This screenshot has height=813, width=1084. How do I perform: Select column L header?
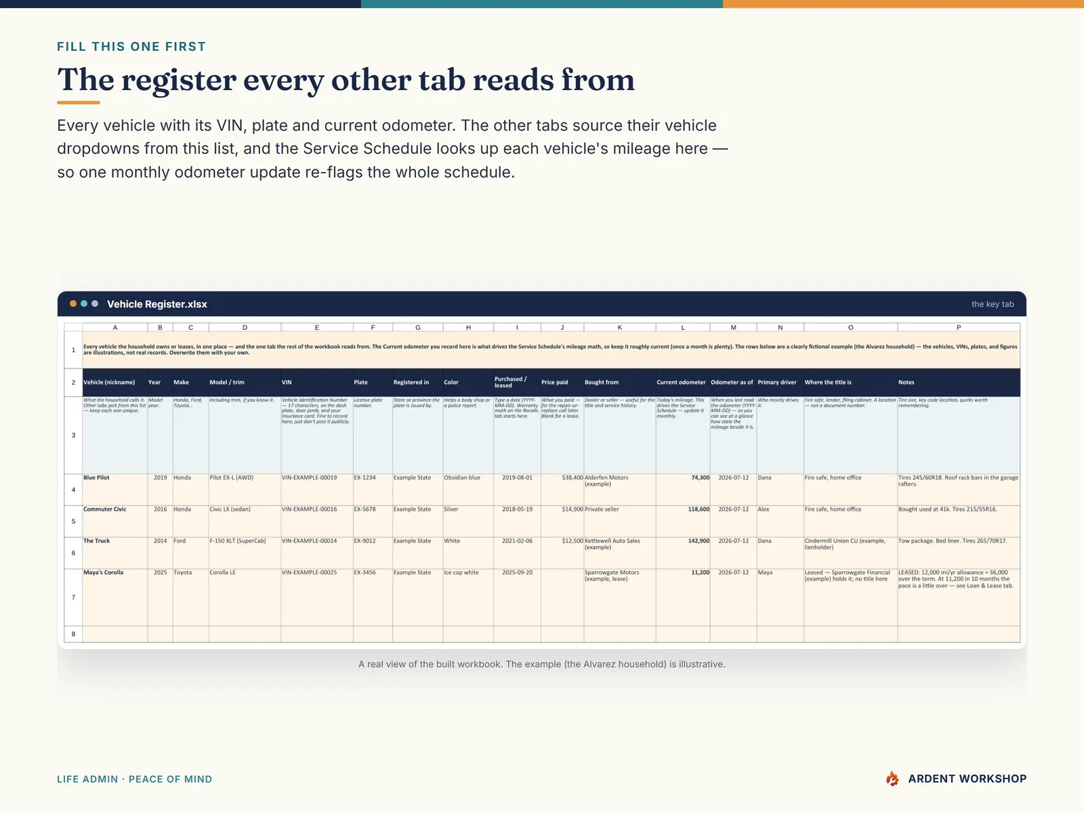[683, 327]
